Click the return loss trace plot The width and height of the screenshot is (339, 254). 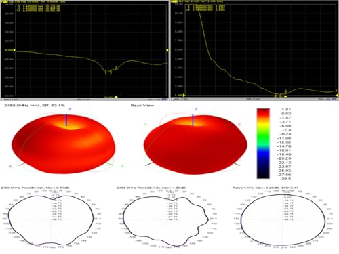click(x=91, y=50)
